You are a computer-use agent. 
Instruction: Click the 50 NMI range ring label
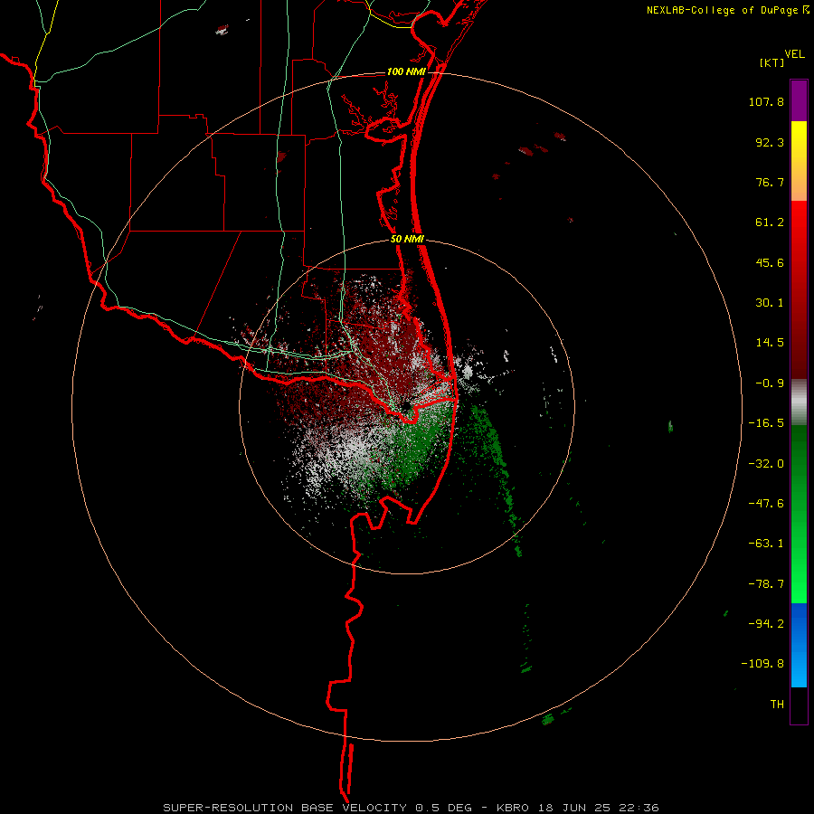[407, 240]
